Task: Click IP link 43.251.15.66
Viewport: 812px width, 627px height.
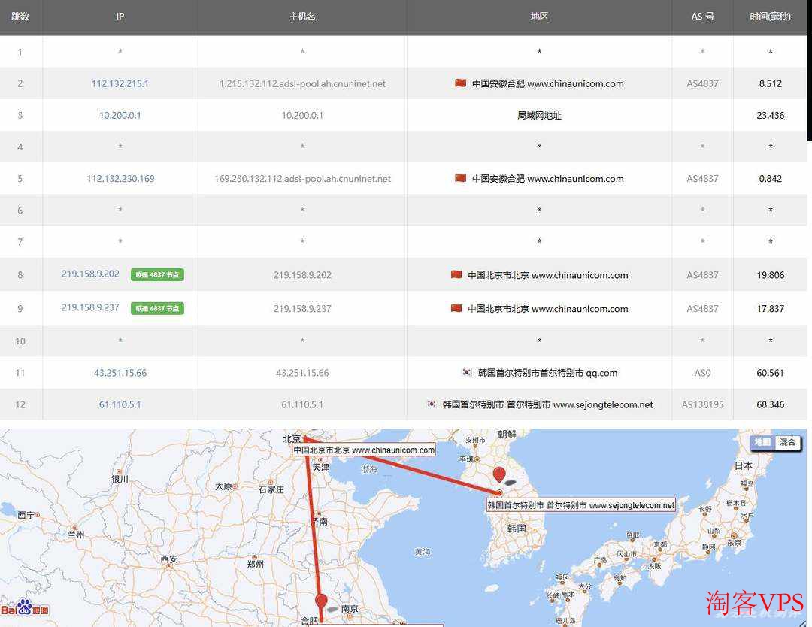Action: [120, 373]
